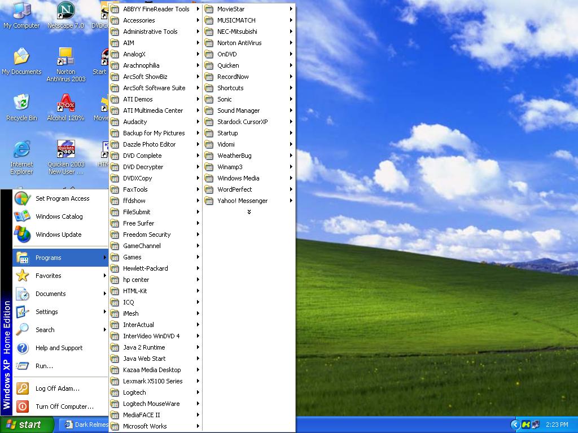Open My Computer desktop icon

pyautogui.click(x=21, y=15)
